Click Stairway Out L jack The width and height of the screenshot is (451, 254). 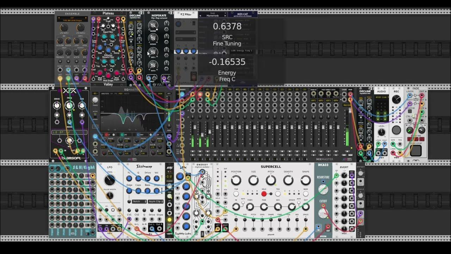click(152, 229)
